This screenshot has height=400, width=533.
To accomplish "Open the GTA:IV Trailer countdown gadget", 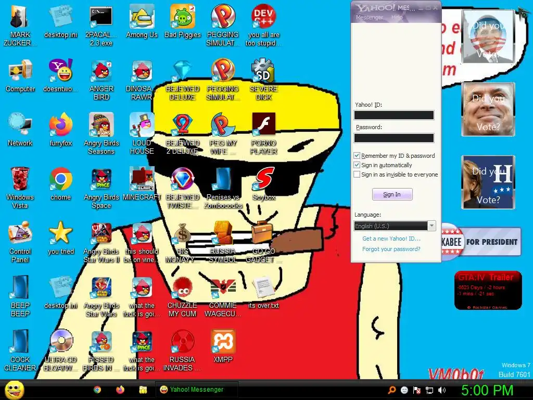I will 488,291.
